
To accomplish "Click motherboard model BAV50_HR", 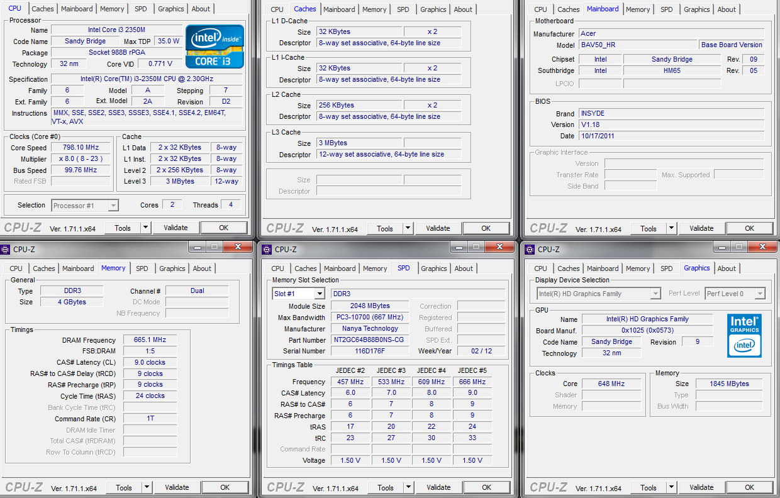I will pyautogui.click(x=638, y=45).
